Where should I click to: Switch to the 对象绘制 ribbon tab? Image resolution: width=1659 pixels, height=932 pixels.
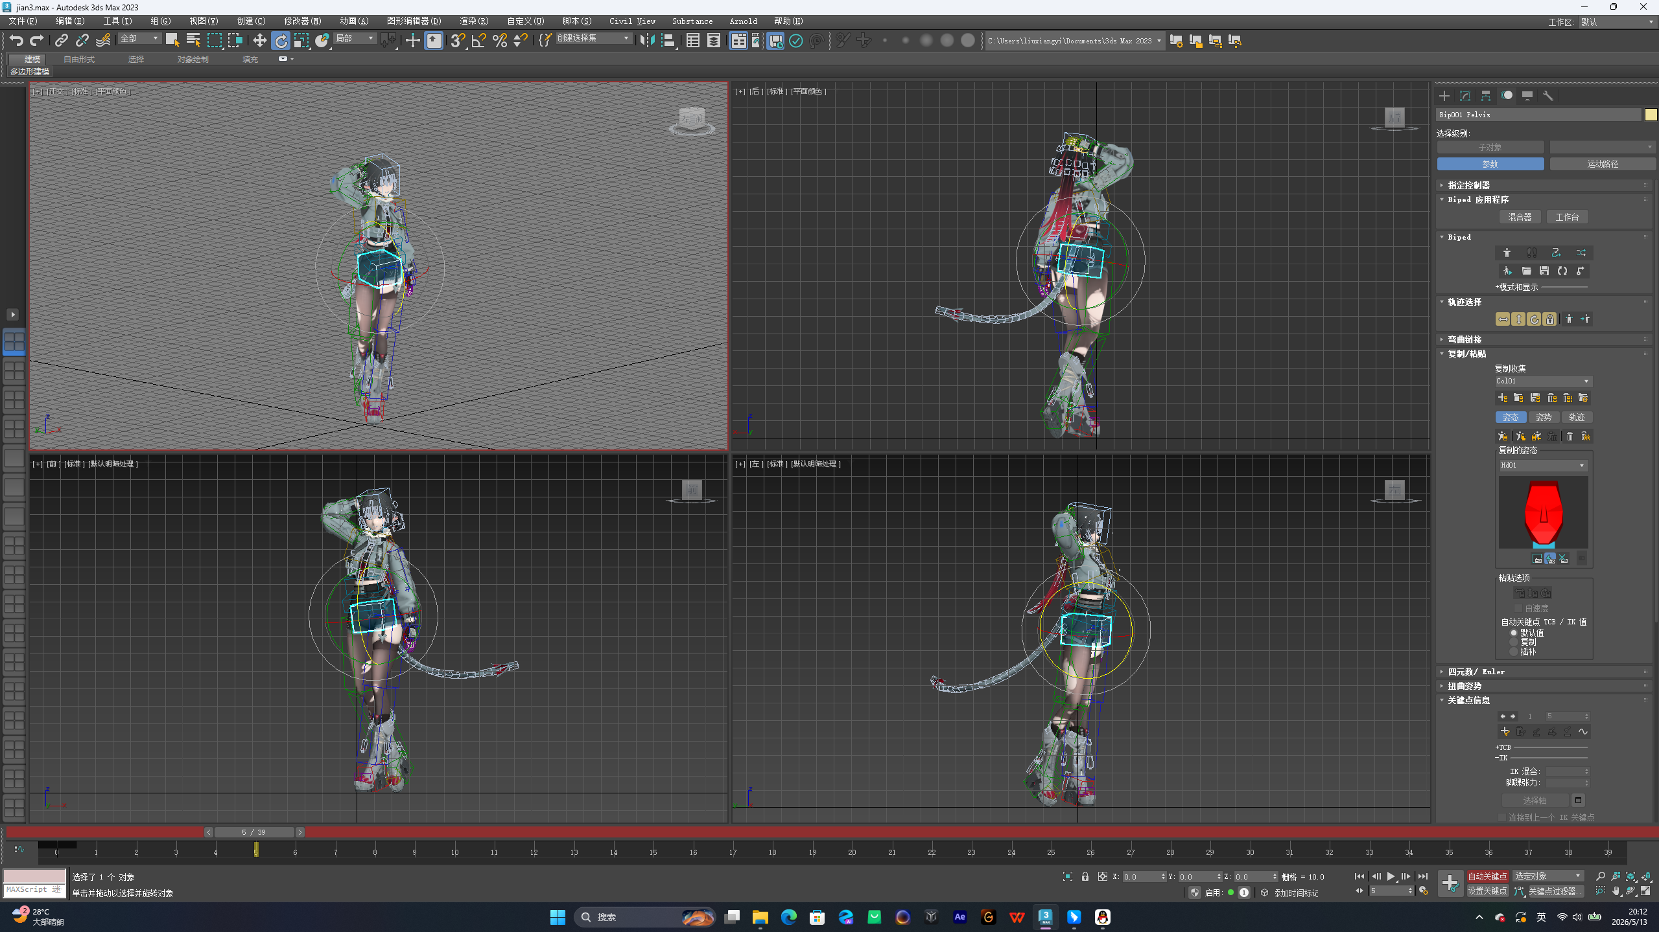pos(193,60)
